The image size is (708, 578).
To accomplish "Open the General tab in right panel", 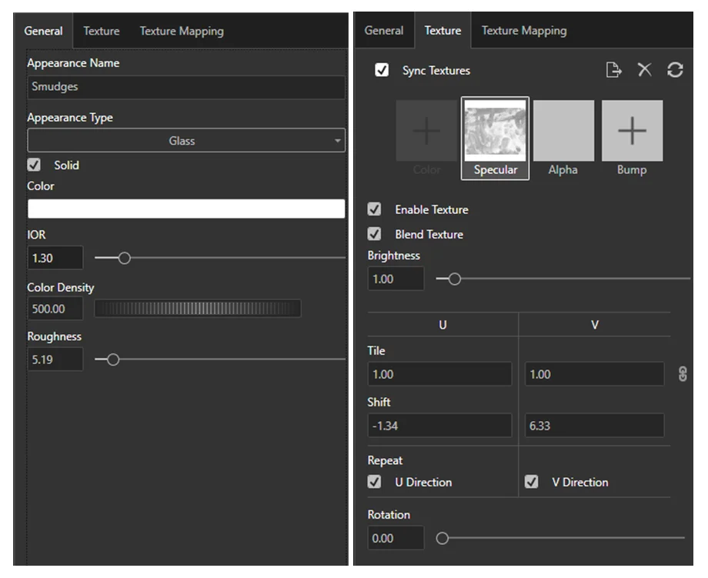I will pyautogui.click(x=383, y=31).
